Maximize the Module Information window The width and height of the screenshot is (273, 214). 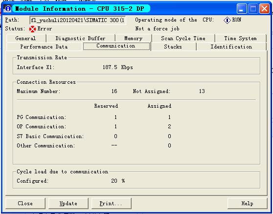(253, 8)
